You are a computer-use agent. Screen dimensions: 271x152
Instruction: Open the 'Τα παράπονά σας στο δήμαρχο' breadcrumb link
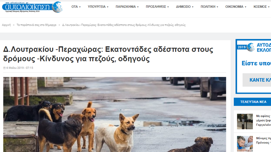pyautogui.click(x=36, y=25)
